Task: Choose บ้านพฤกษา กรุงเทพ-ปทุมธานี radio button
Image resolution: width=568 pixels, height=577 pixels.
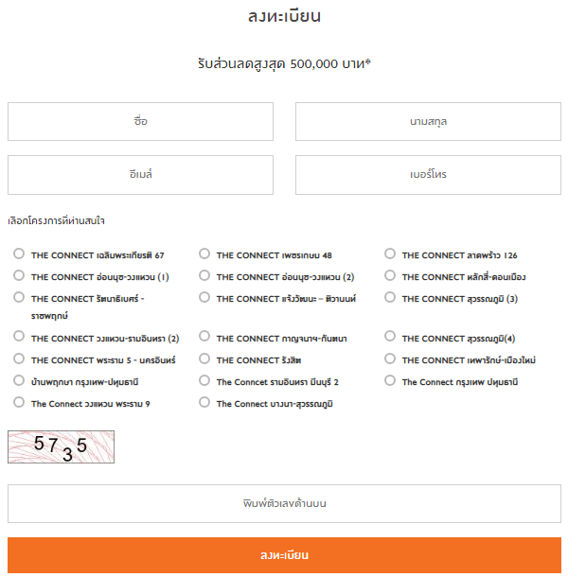Action: click(19, 381)
